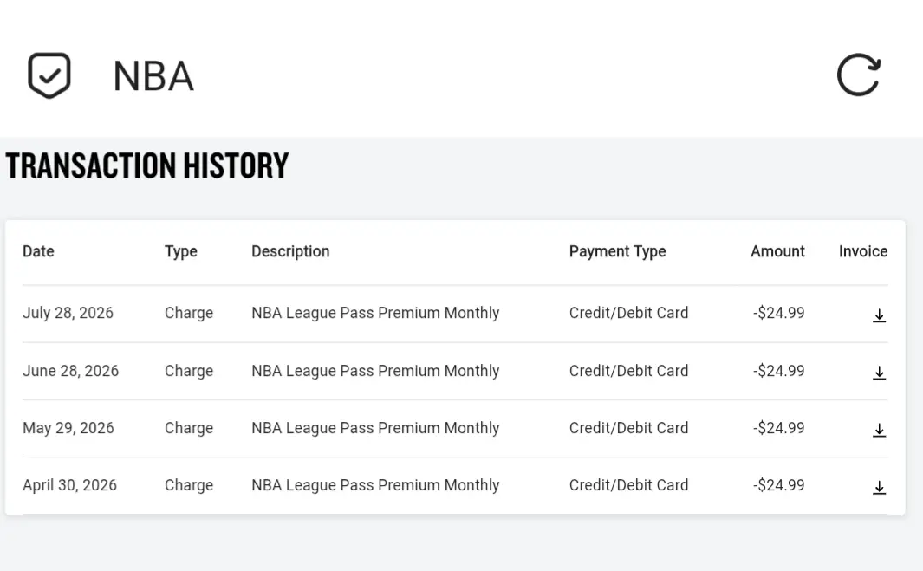Viewport: 923px width, 571px height.
Task: Click the May 29 transaction description
Action: pos(375,428)
